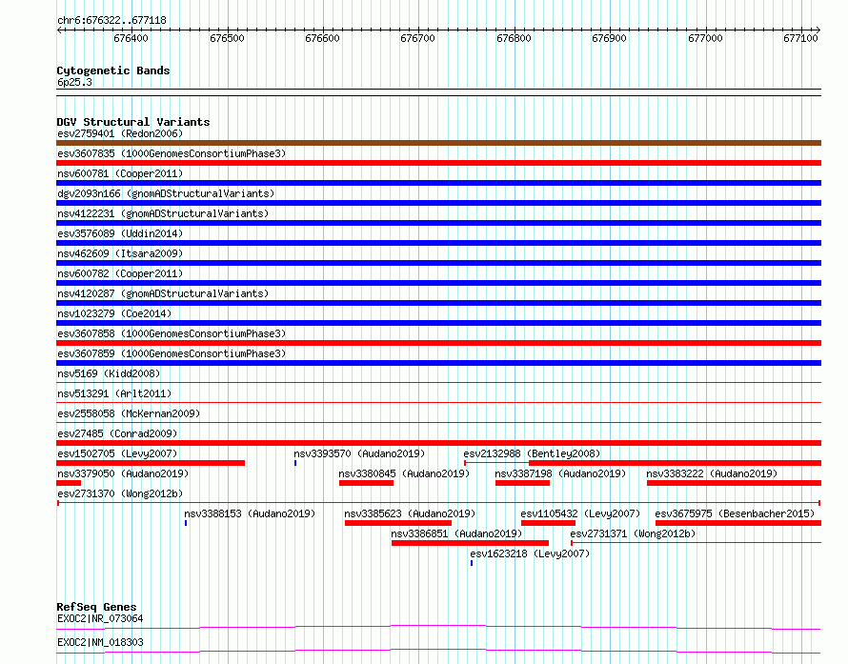848x664 pixels.
Task: Open esv3607835 (1000GenomesConsortiumPhase3) variant
Action: pos(172,153)
